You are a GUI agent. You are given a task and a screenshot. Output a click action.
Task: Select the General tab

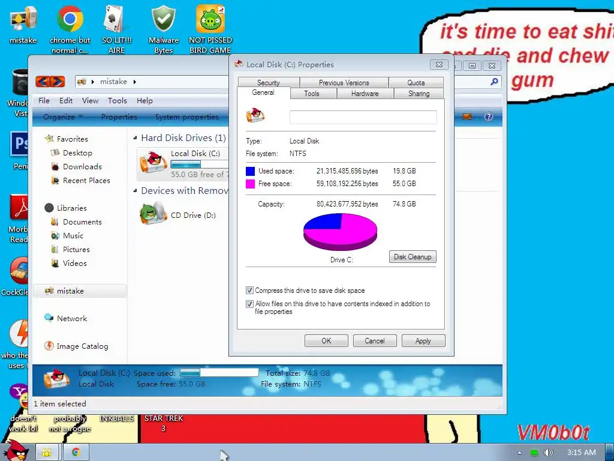point(263,92)
